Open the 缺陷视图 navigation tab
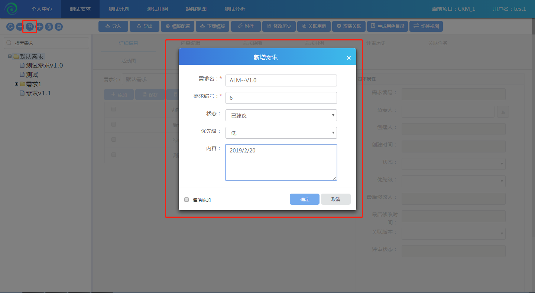The width and height of the screenshot is (535, 293). (196, 9)
